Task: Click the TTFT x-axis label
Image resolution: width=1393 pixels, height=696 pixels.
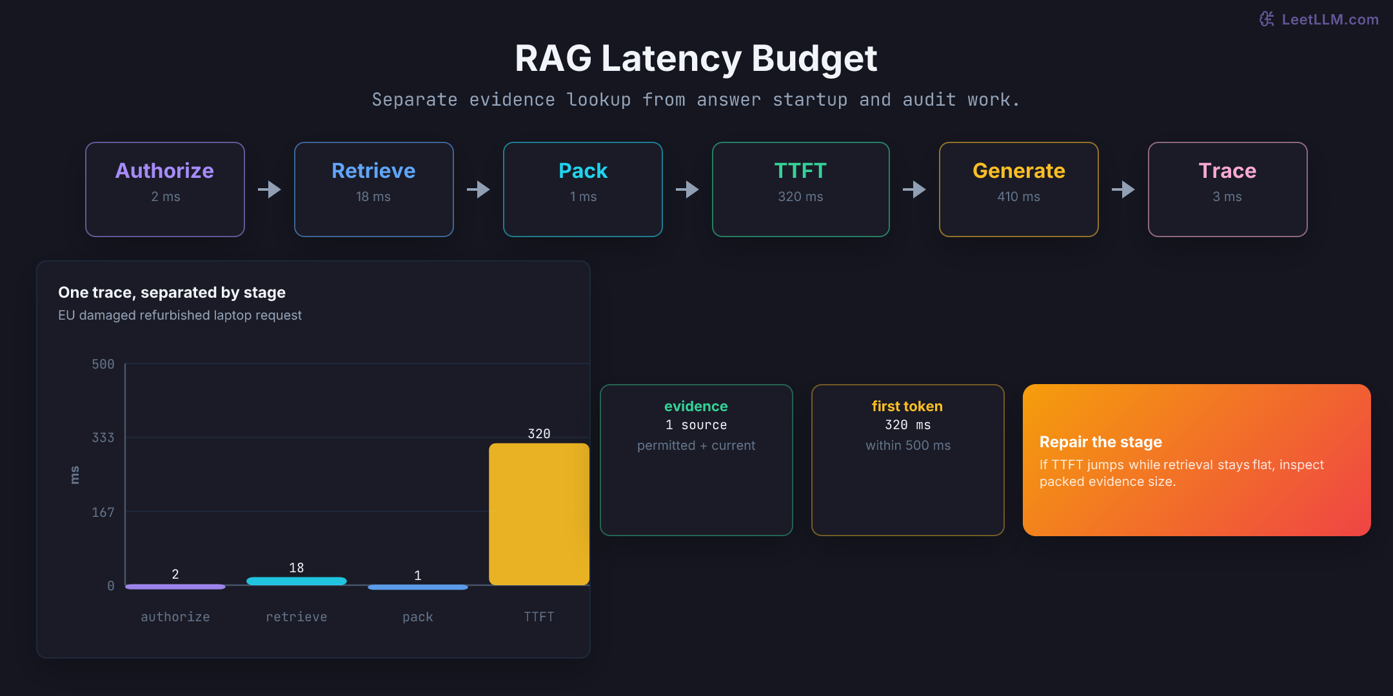Action: pyautogui.click(x=539, y=617)
